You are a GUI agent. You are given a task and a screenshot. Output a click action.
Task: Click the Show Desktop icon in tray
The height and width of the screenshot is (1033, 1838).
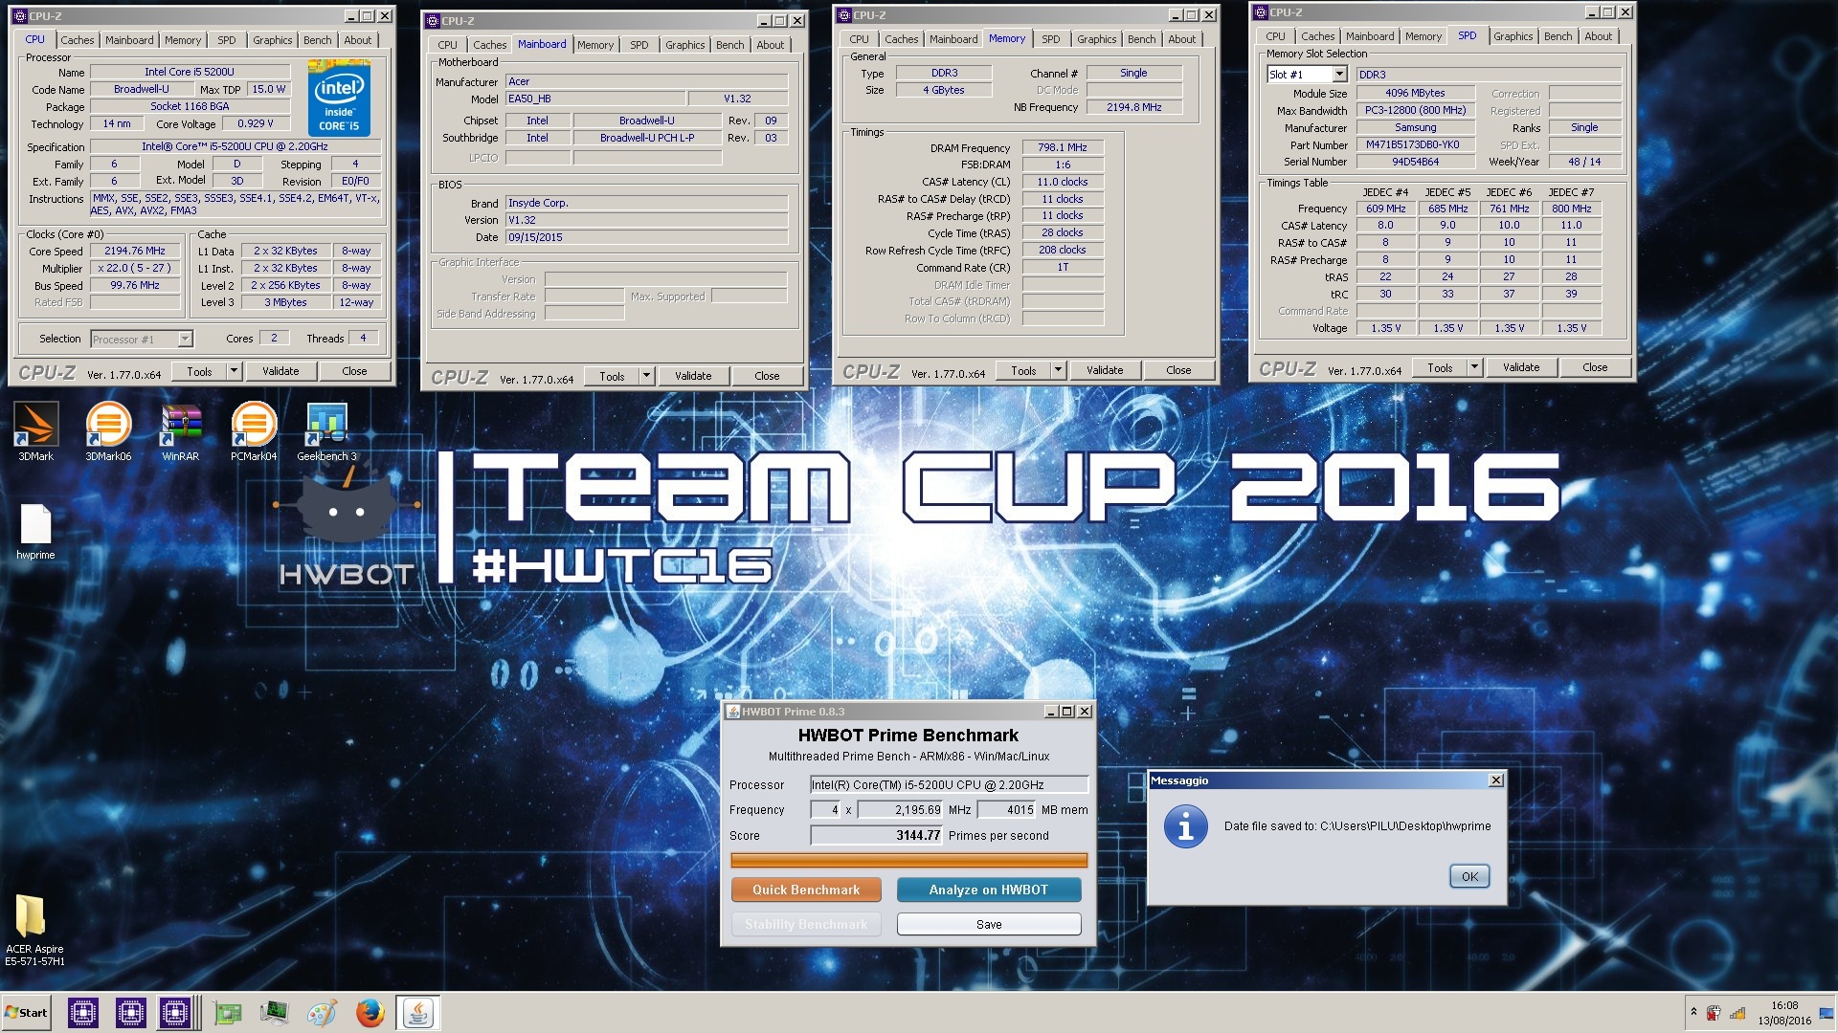pos(1826,1013)
